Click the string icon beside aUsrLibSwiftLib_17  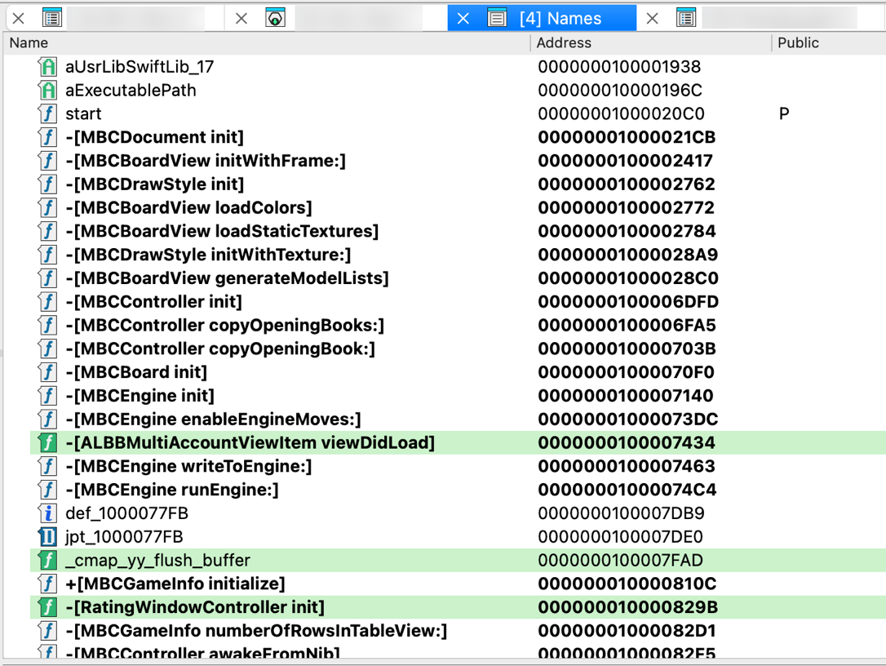pos(48,67)
